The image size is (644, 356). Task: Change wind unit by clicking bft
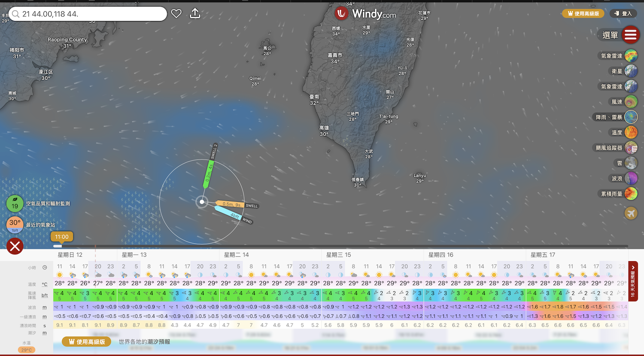[45, 295]
